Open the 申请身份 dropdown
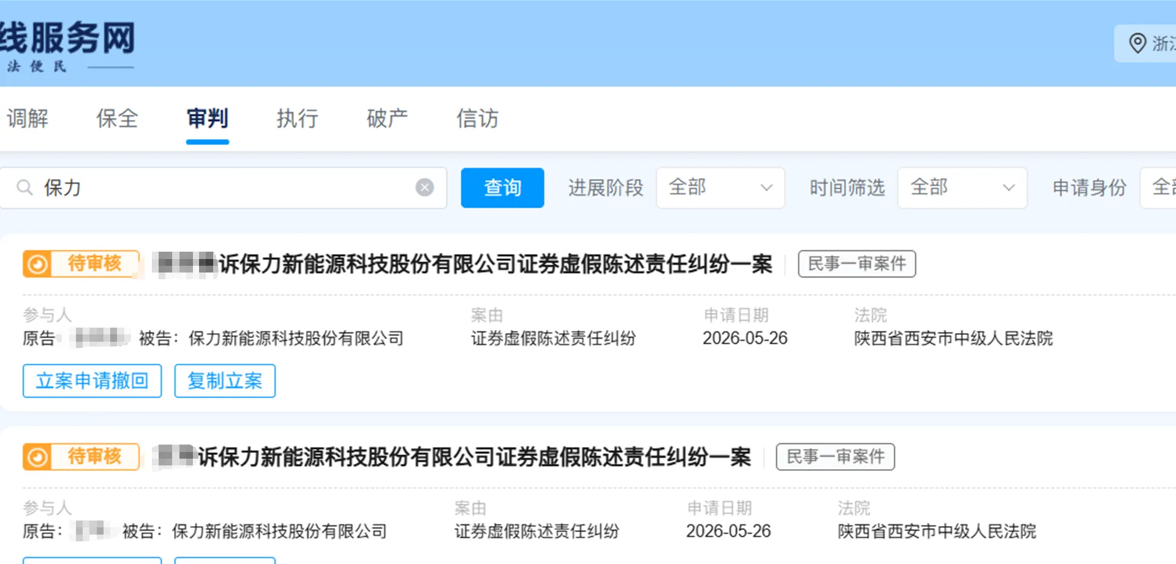The image size is (1176, 564). (x=1158, y=187)
